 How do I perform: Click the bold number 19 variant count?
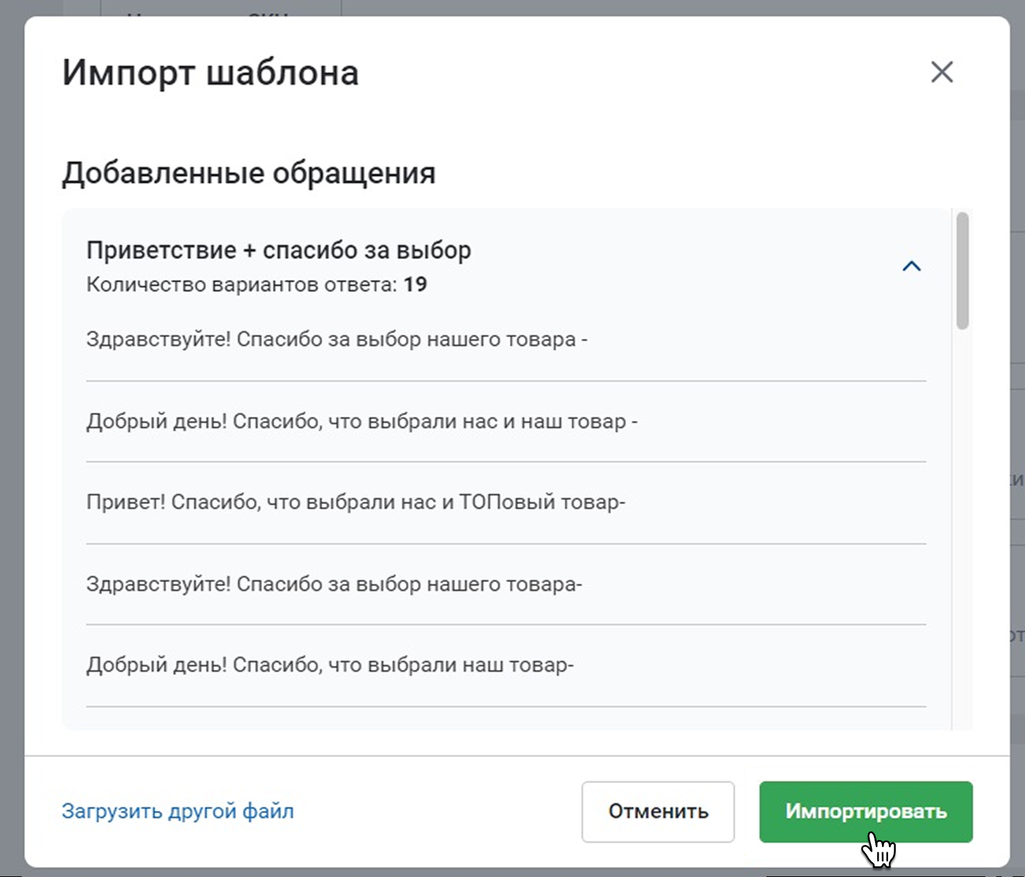click(415, 285)
